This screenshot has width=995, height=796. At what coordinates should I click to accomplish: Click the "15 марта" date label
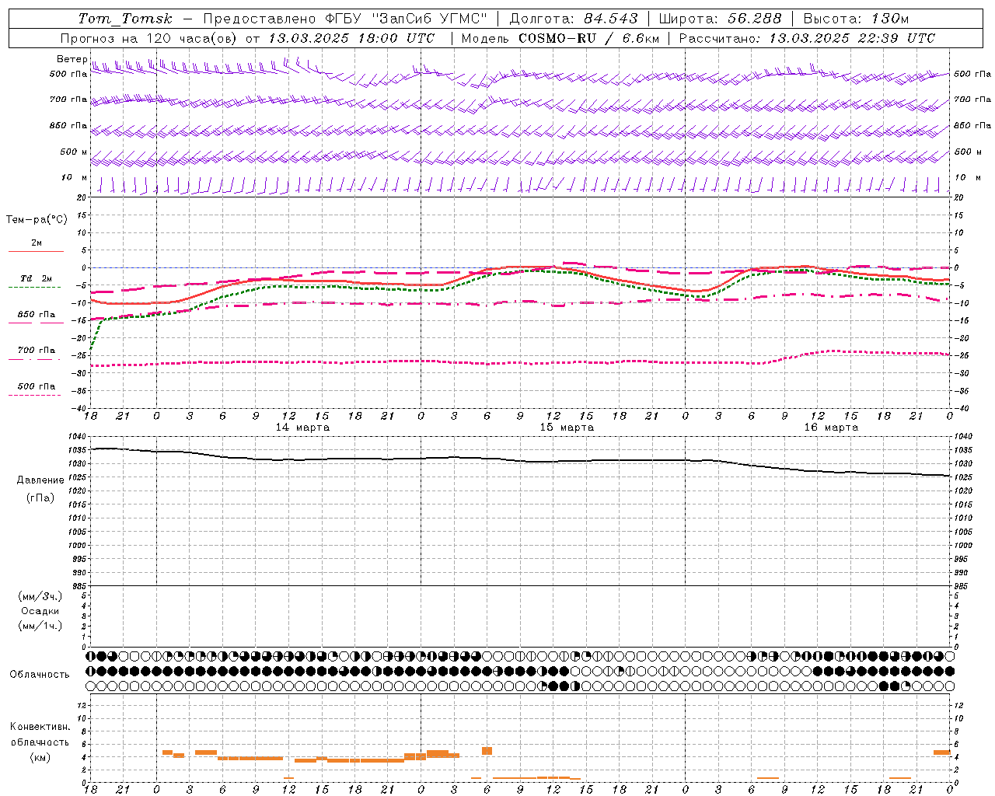(x=567, y=428)
